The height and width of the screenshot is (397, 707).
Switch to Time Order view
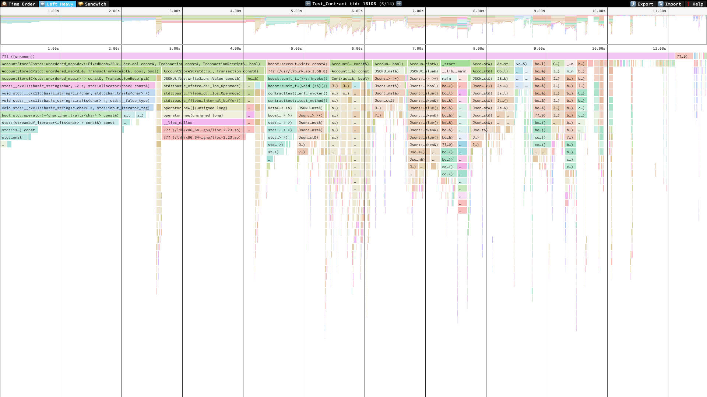coord(18,4)
